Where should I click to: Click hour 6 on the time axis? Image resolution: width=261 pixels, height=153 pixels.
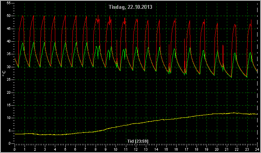75,149
